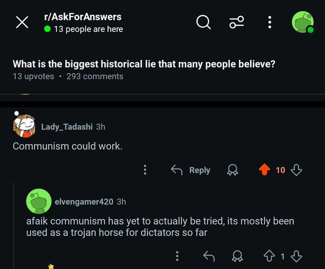Reply to elvengamer420 using arrow icon
The width and height of the screenshot is (325, 269).
point(209,256)
